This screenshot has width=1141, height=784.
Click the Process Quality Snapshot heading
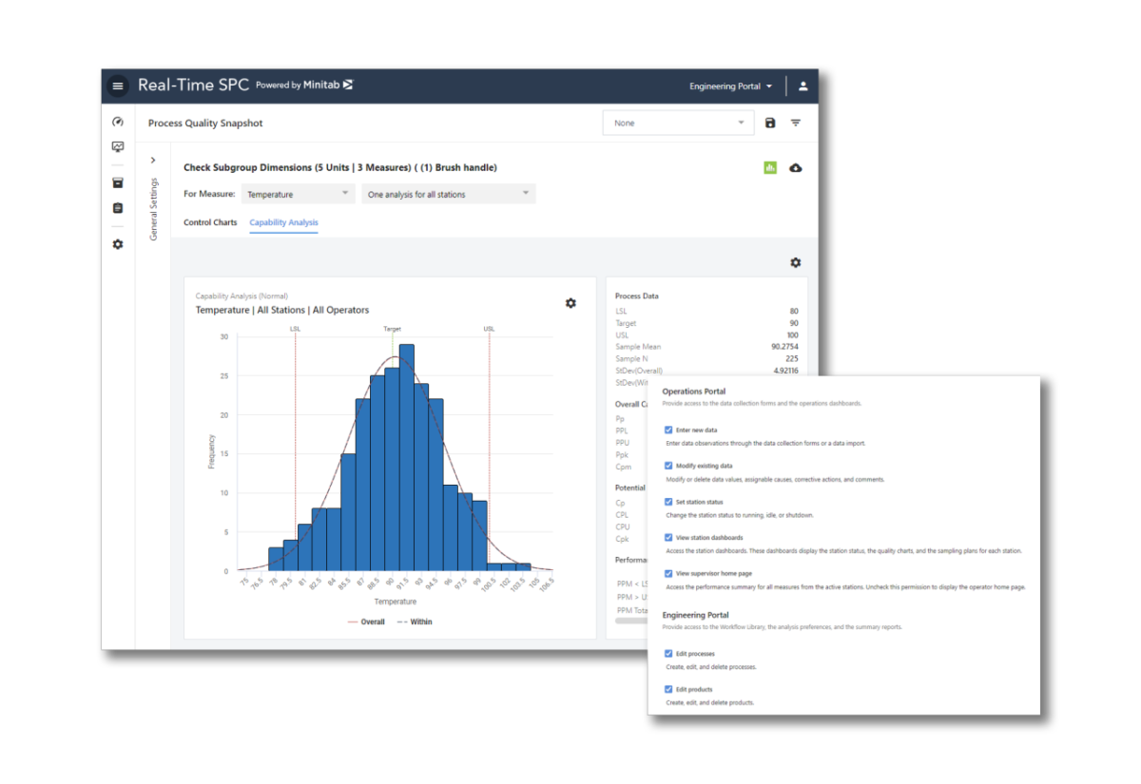(205, 124)
